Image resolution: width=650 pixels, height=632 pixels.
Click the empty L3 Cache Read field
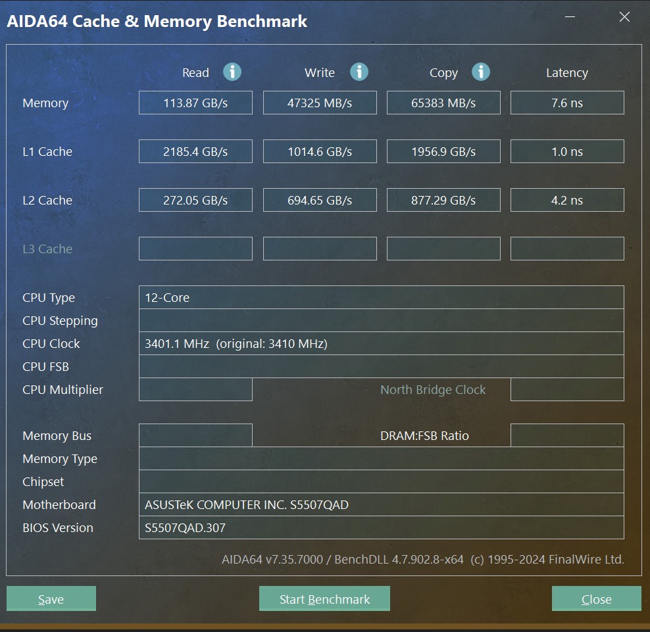(x=195, y=249)
